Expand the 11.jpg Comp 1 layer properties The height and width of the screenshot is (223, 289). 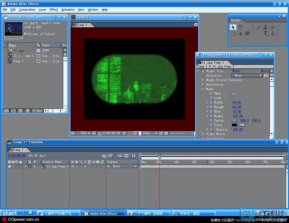point(26,166)
